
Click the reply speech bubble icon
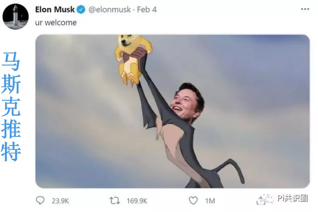[x=40, y=200]
